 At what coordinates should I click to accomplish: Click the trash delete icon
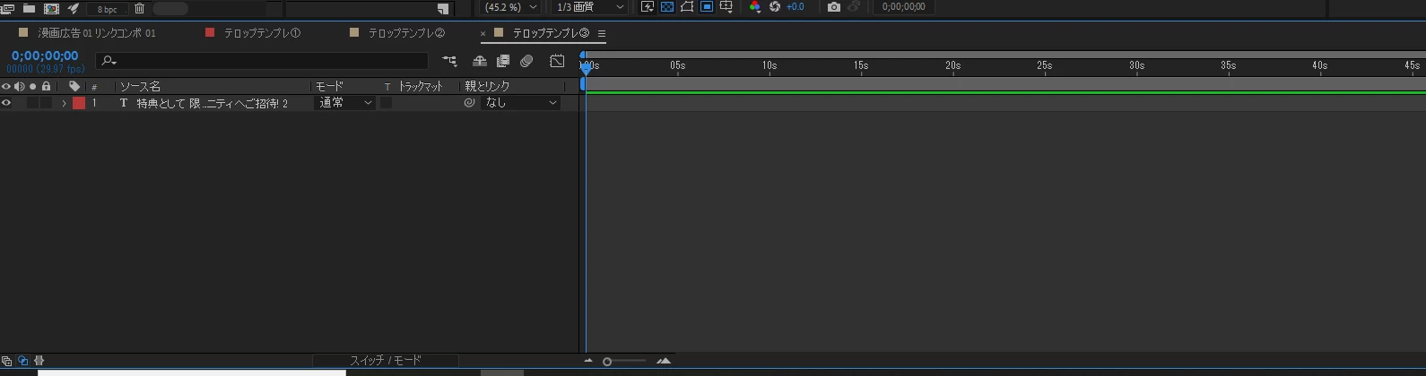click(139, 8)
